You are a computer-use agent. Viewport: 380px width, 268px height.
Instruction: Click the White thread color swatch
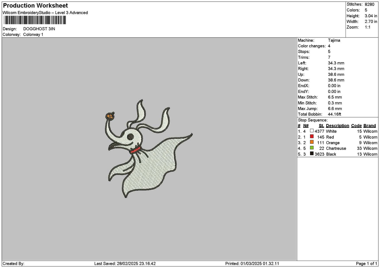[x=312, y=131]
